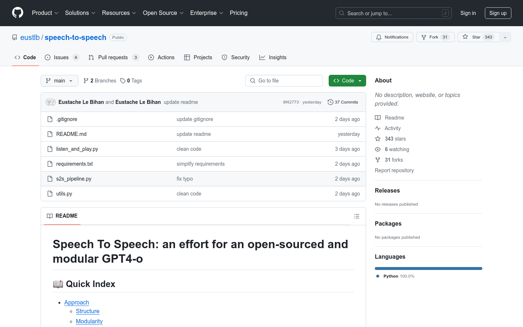
Task: Click the commit author avatars
Action: (50, 102)
